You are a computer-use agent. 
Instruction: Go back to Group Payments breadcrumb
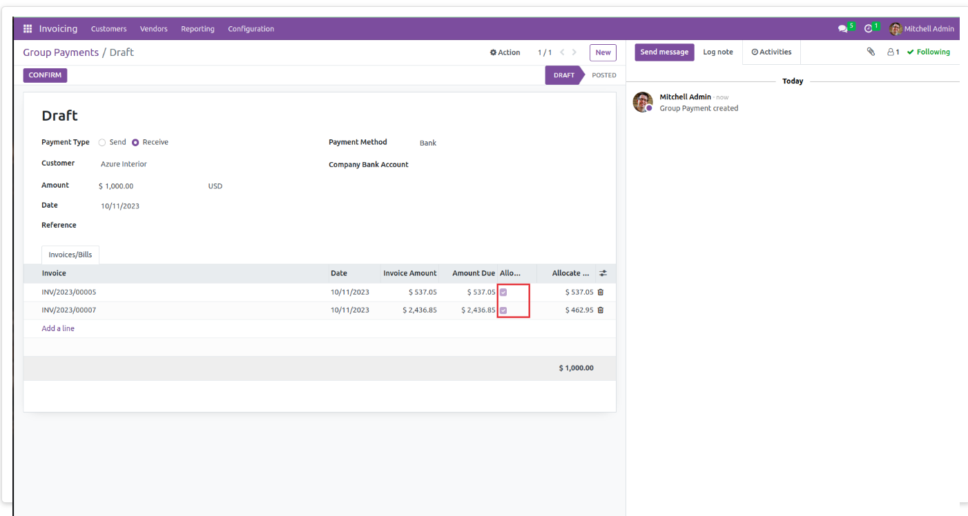pyautogui.click(x=61, y=52)
